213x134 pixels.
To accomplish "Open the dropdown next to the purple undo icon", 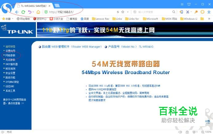I will pyautogui.click(x=33, y=12).
